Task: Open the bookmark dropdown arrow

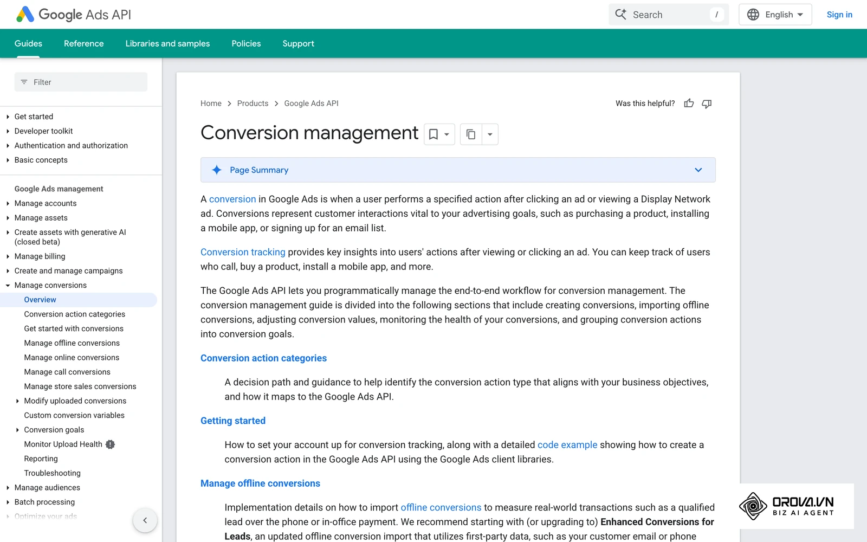Action: pyautogui.click(x=447, y=134)
